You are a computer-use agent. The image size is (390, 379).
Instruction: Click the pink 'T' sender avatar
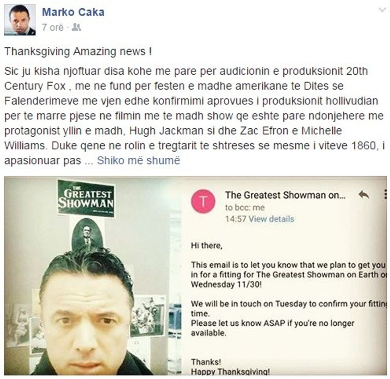coord(203,201)
